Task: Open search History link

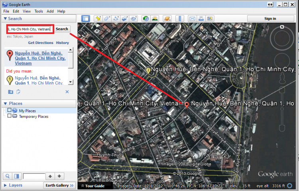Action: pos(63,43)
